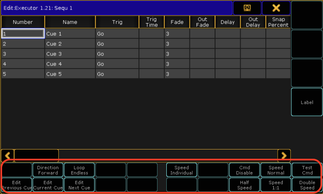
Task: Toggle the Loop Endless option
Action: pyautogui.click(x=79, y=170)
